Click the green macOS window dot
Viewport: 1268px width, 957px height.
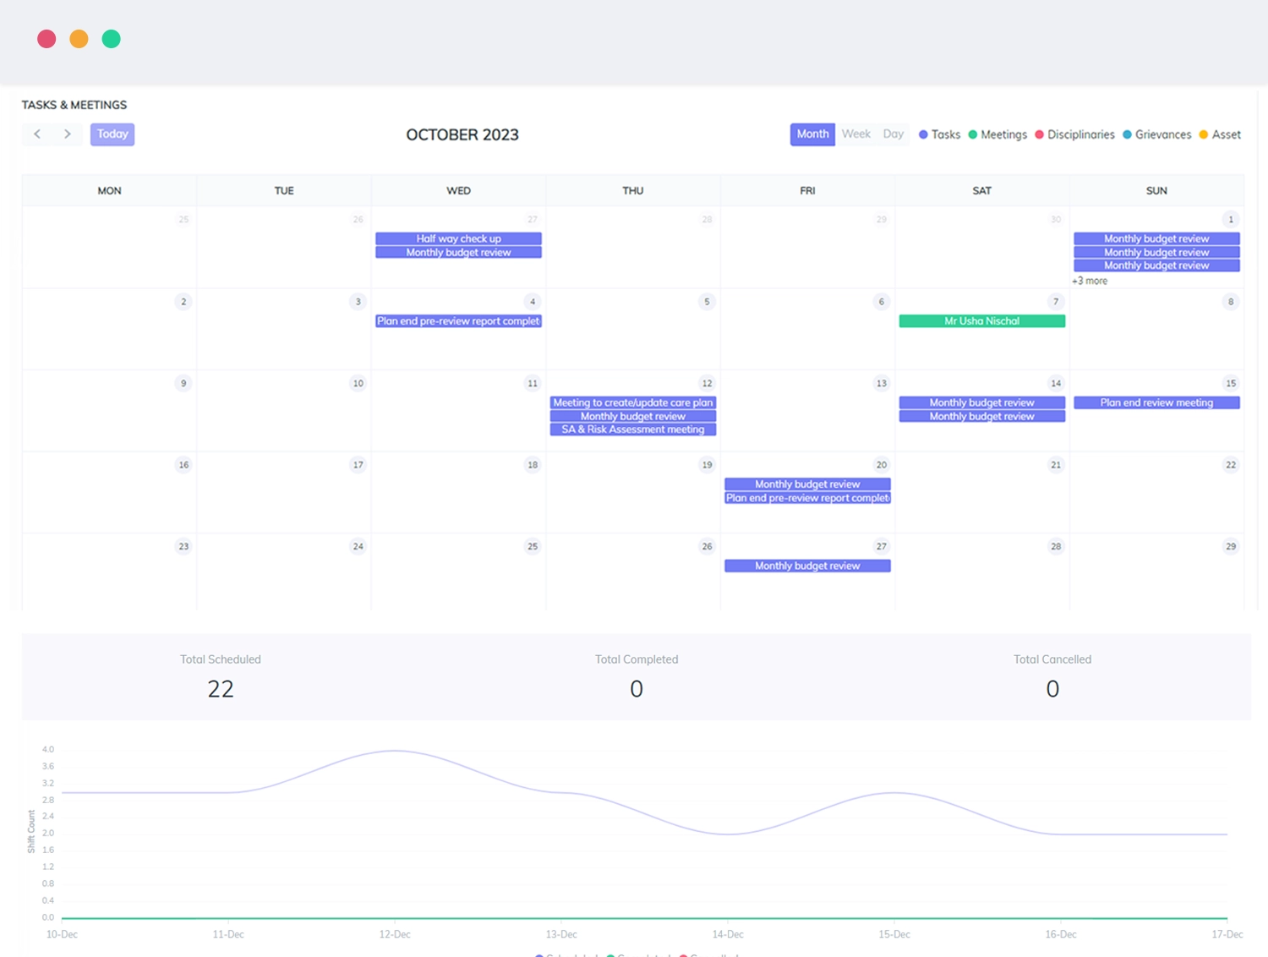[111, 39]
